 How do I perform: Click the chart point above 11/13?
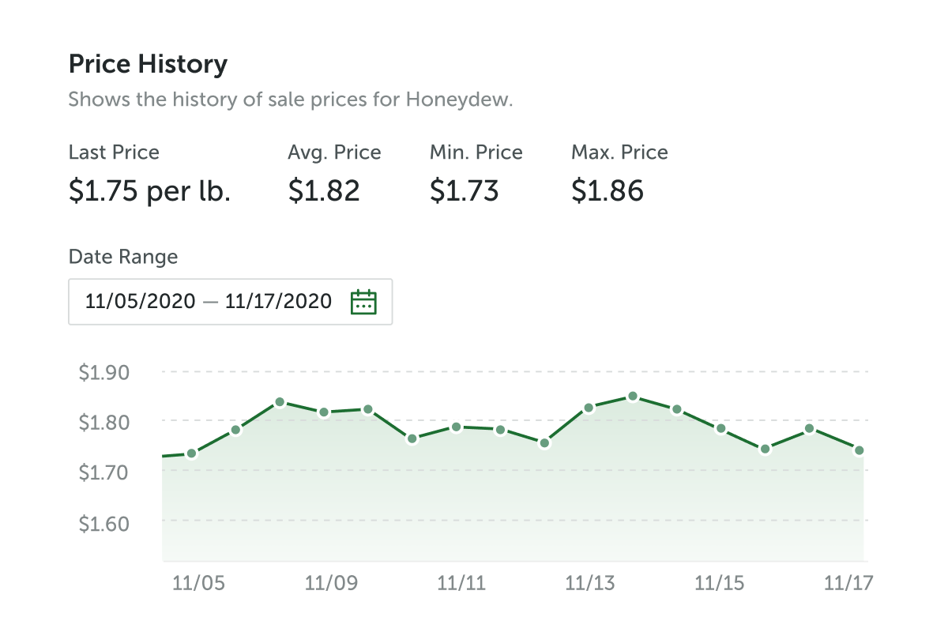589,408
